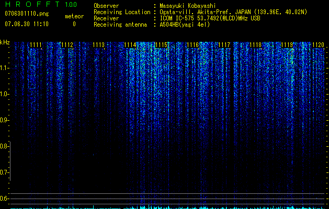Click the Receiver label
The height and width of the screenshot is (209, 329).
coord(106,18)
